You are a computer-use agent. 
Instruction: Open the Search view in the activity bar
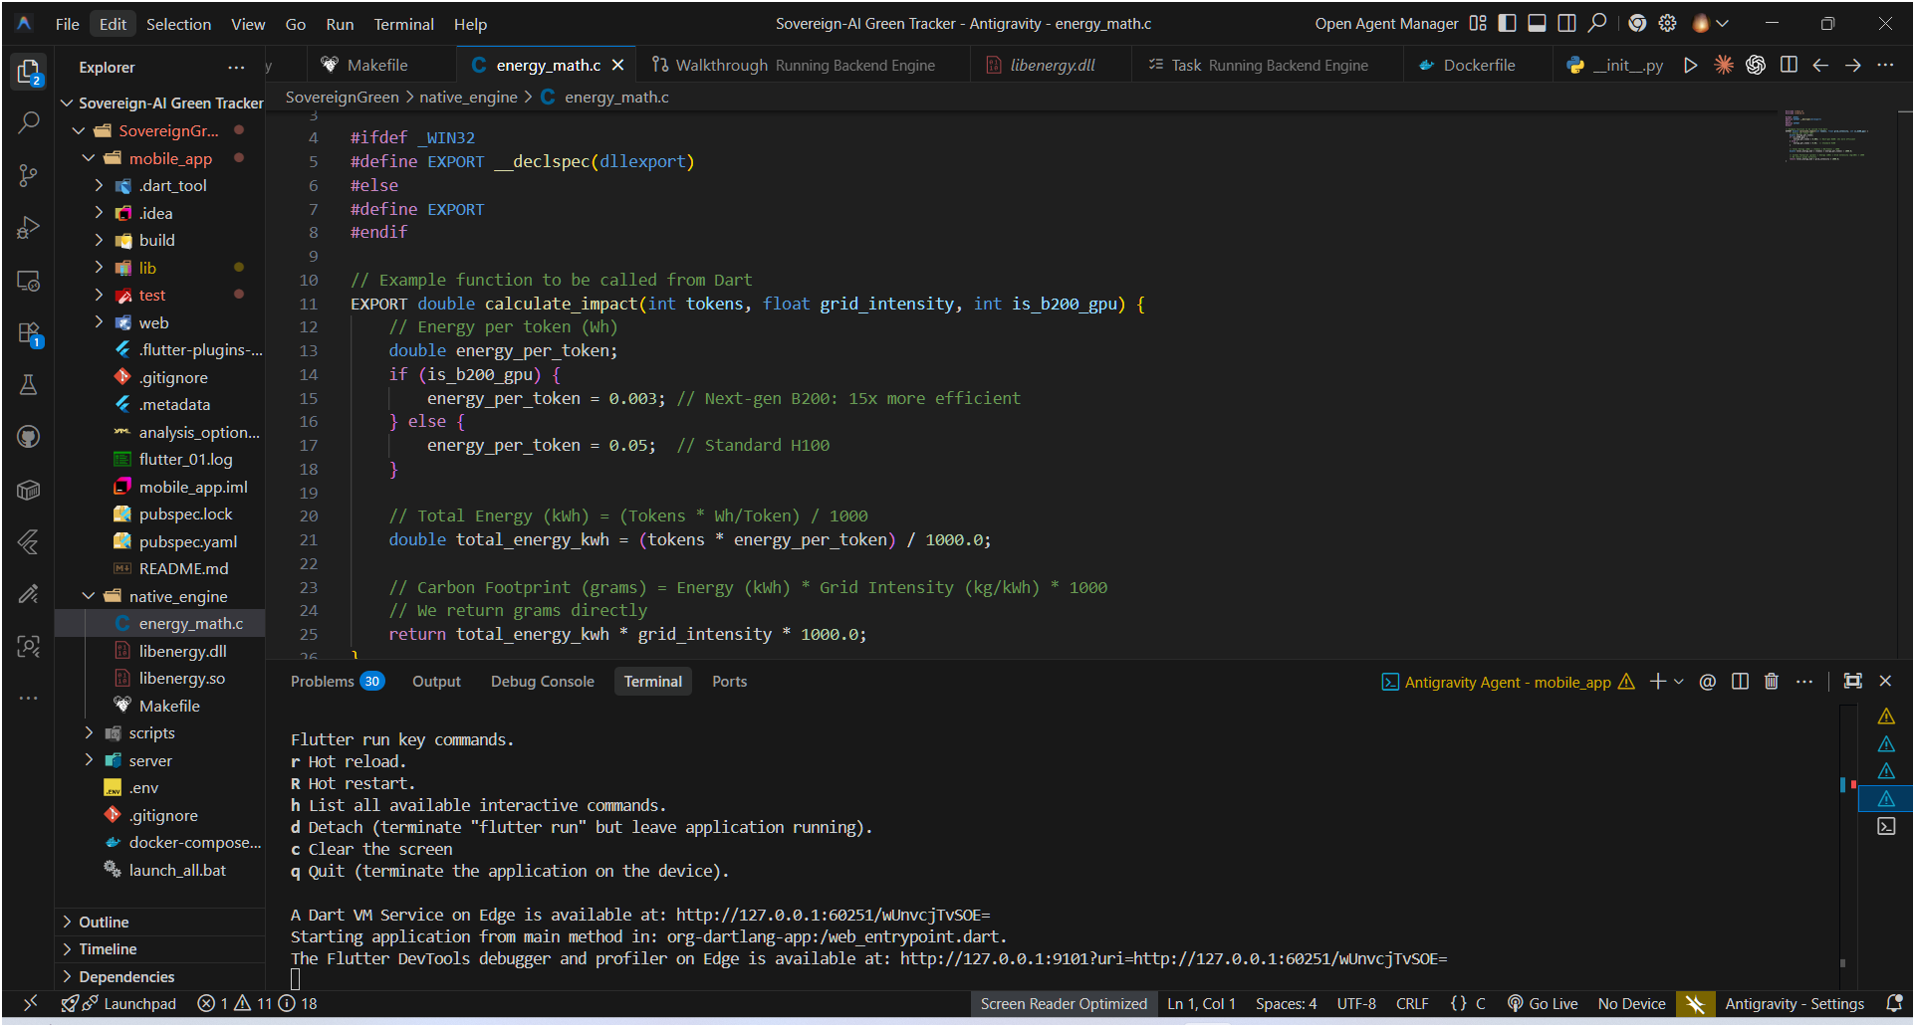(x=29, y=123)
